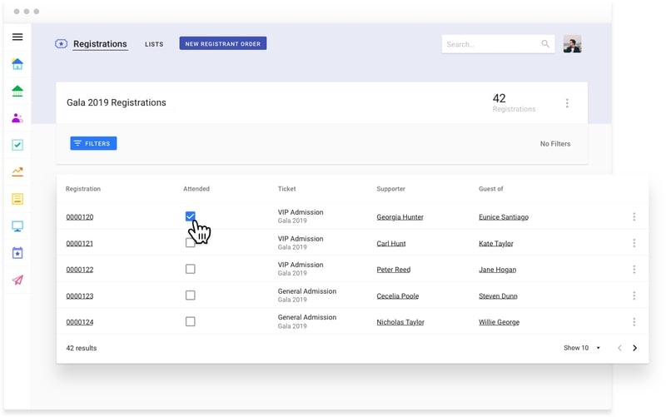Click the 42 Registrations count
The image size is (666, 417).
pos(514,102)
